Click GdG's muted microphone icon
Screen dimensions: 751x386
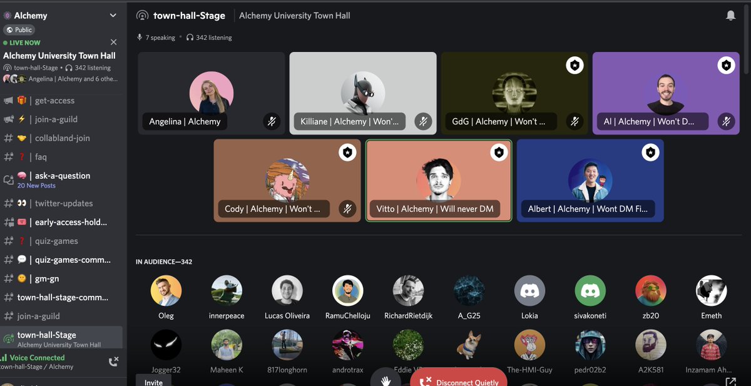575,121
